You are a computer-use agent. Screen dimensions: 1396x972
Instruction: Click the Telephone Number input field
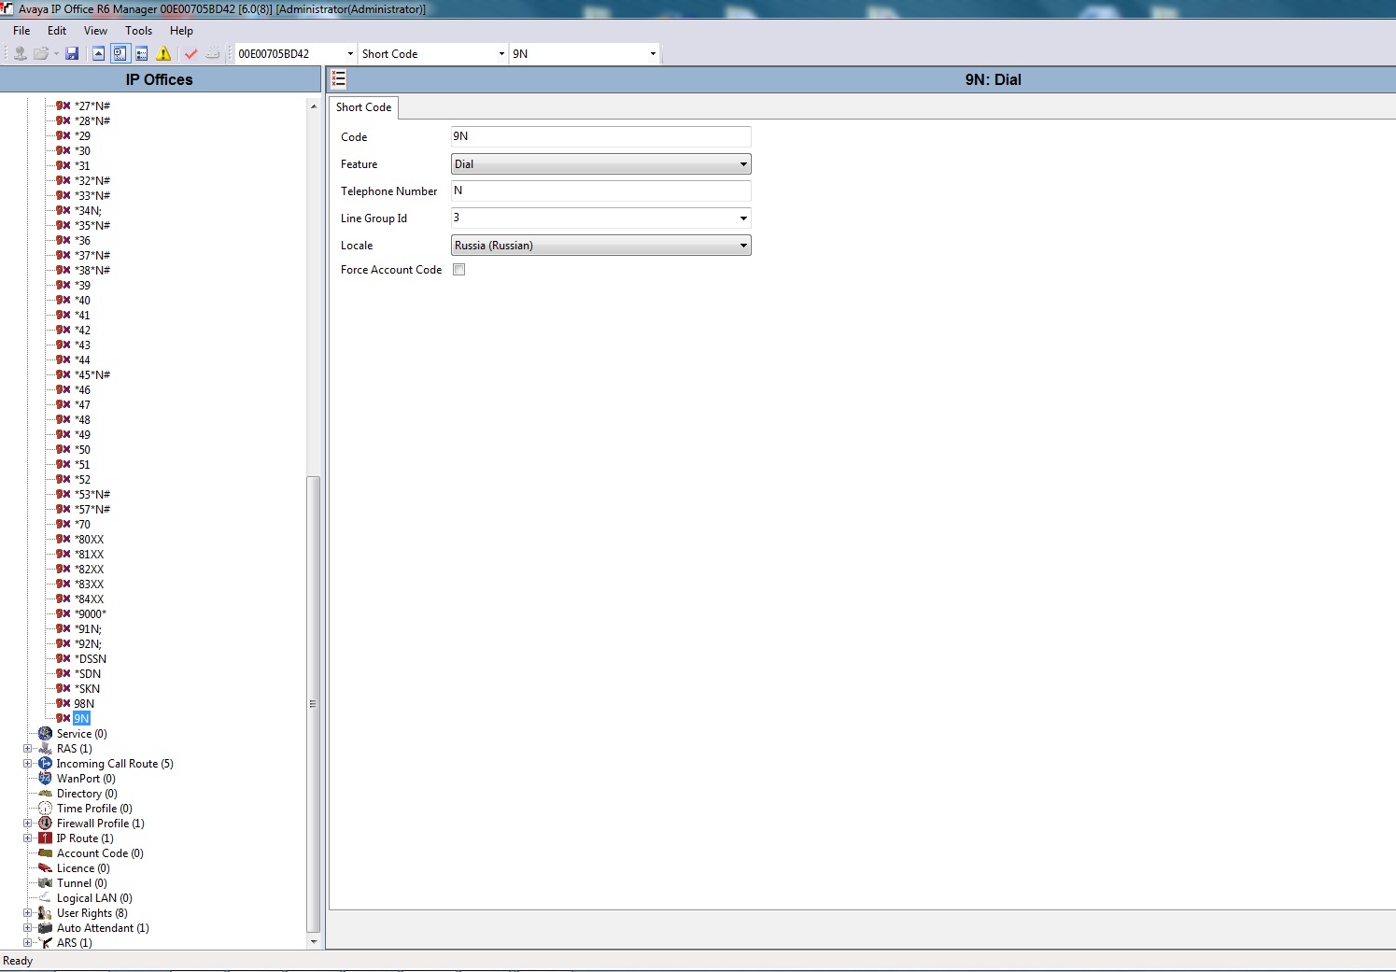tap(601, 191)
